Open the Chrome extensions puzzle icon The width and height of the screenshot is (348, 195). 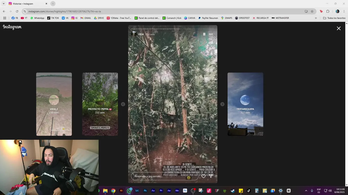click(x=328, y=11)
